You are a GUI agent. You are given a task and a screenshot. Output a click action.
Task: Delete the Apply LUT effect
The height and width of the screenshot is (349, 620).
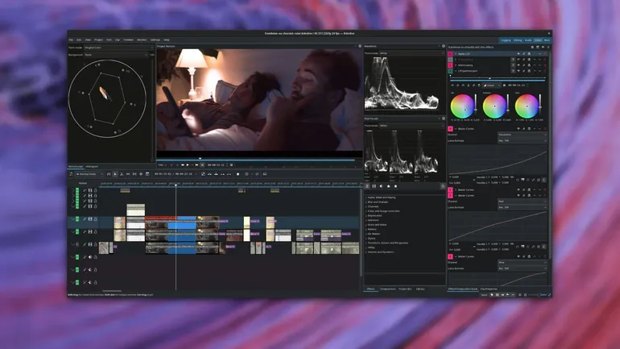point(544,54)
